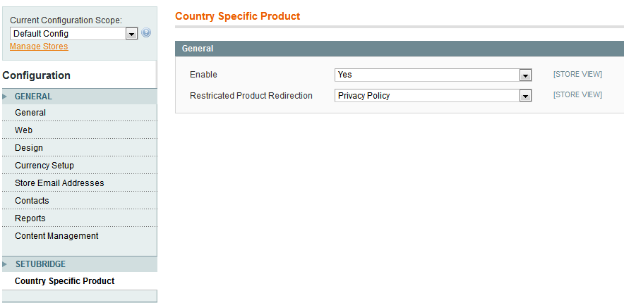Screen dimensions: 624x303
Task: Open the General configuration tab
Action: click(30, 113)
